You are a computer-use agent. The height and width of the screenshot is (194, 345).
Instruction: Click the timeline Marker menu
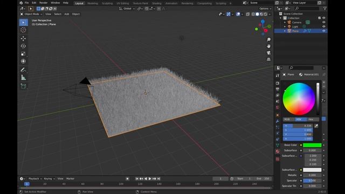(x=71, y=178)
